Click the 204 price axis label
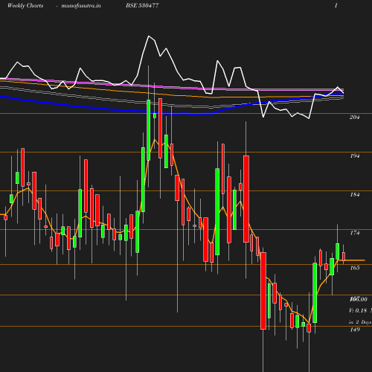372x372 pixels. (x=354, y=117)
